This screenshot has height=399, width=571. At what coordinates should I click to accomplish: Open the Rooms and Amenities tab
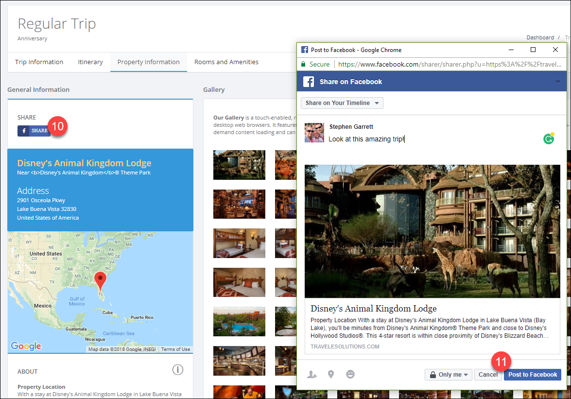(226, 62)
